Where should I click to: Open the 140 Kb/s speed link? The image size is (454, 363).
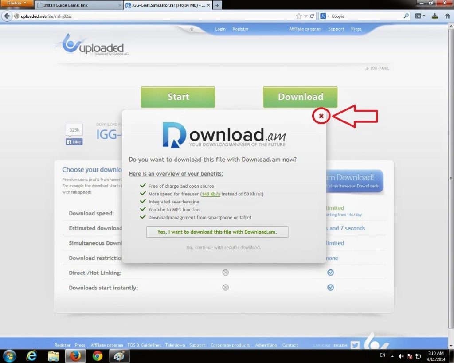[x=211, y=194]
